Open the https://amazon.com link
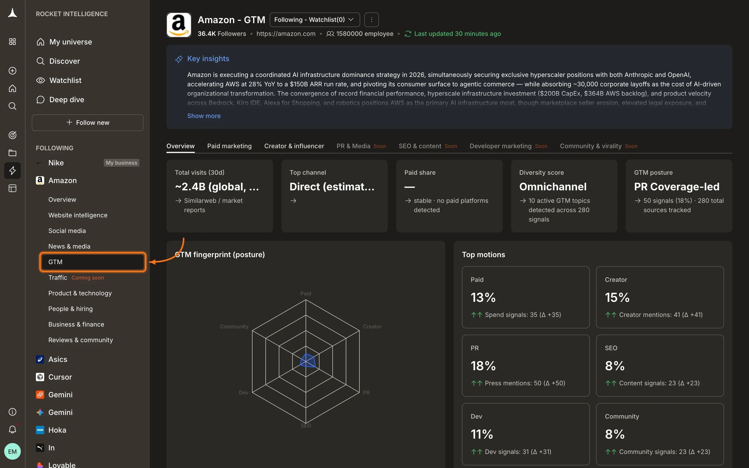 [x=286, y=34]
